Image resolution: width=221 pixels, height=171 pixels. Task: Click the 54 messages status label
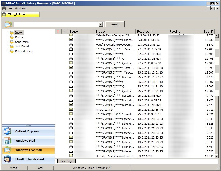click(67, 161)
